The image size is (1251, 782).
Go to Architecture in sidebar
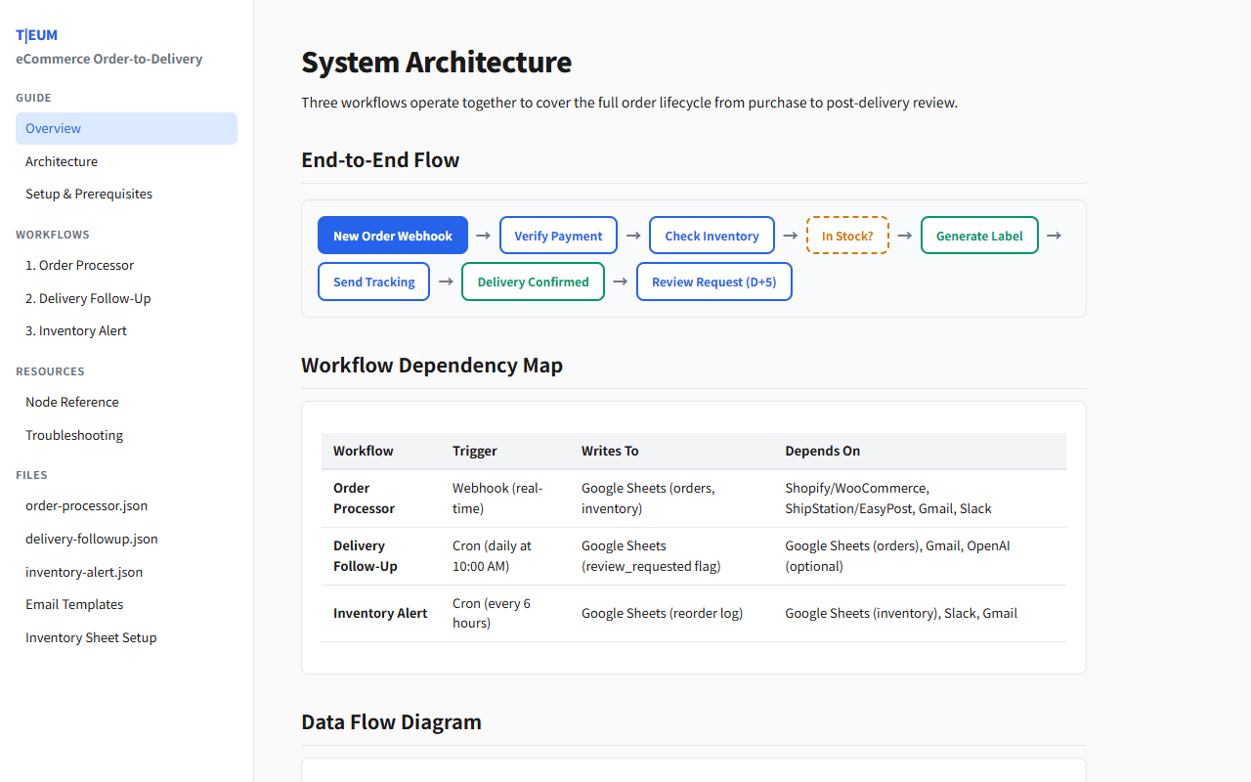[x=62, y=161]
